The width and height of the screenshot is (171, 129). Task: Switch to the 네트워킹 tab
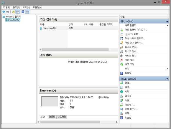[62, 117]
